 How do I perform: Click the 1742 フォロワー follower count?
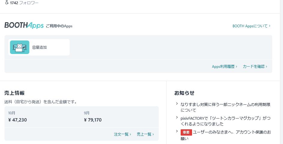click(x=24, y=3)
